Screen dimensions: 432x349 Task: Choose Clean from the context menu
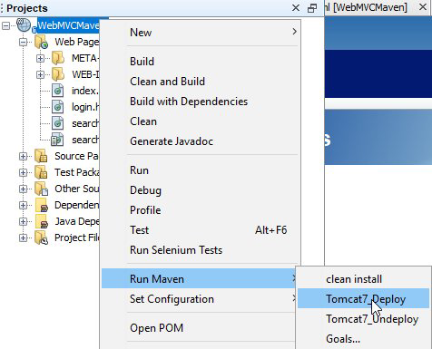coord(201,121)
